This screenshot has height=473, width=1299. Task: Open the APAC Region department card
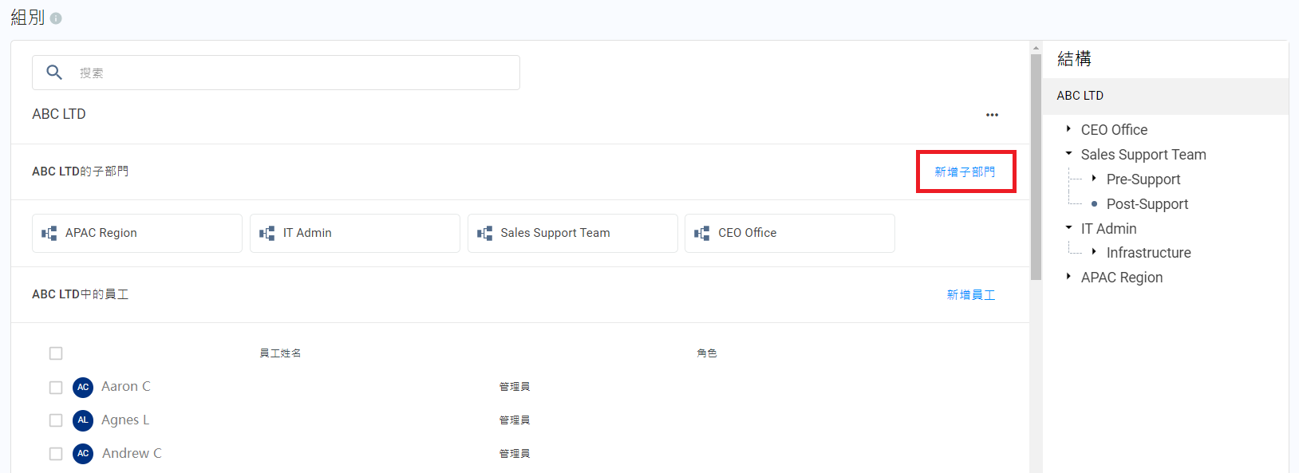pyautogui.click(x=137, y=233)
